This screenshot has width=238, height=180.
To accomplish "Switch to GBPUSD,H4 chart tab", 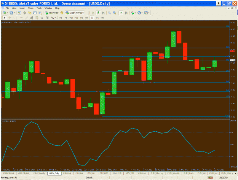I will [23, 173].
